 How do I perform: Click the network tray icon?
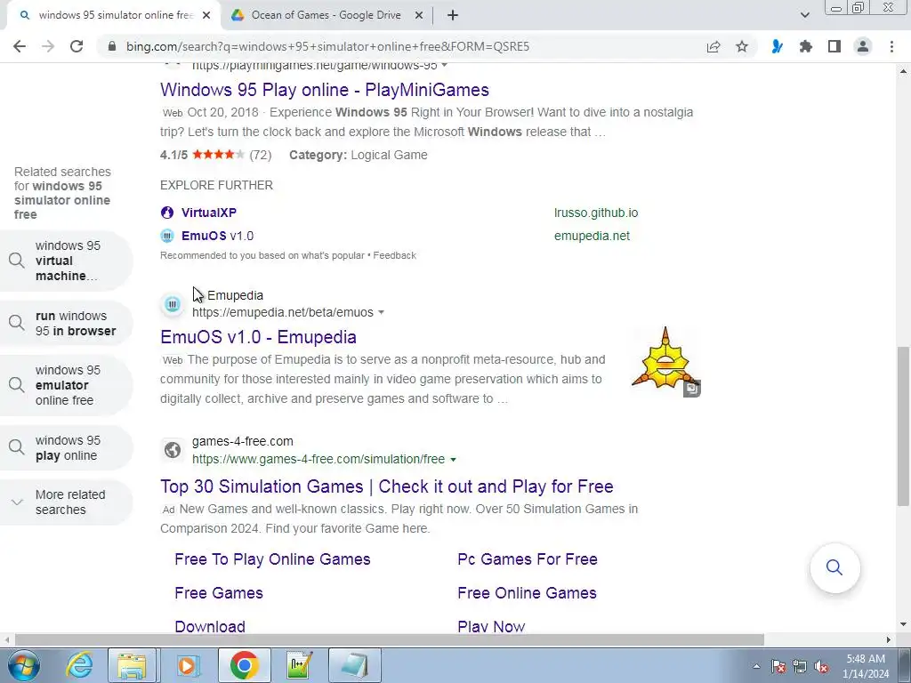click(800, 667)
